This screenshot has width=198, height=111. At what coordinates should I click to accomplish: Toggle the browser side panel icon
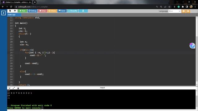coord(187,7)
